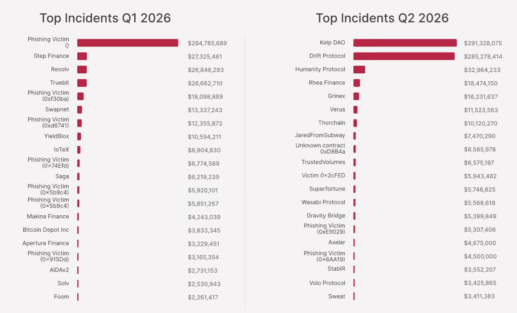Select the longest Q1 bar for Phishing Victim ()
Screen dimensions: 517x313
[128, 43]
